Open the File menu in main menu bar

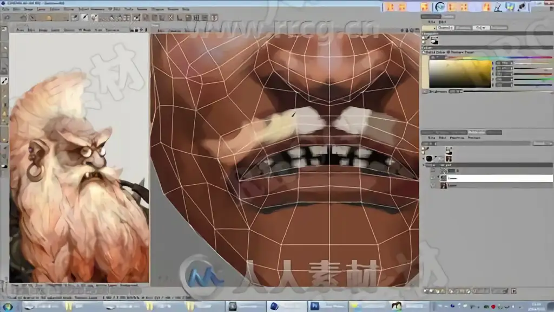point(5,9)
